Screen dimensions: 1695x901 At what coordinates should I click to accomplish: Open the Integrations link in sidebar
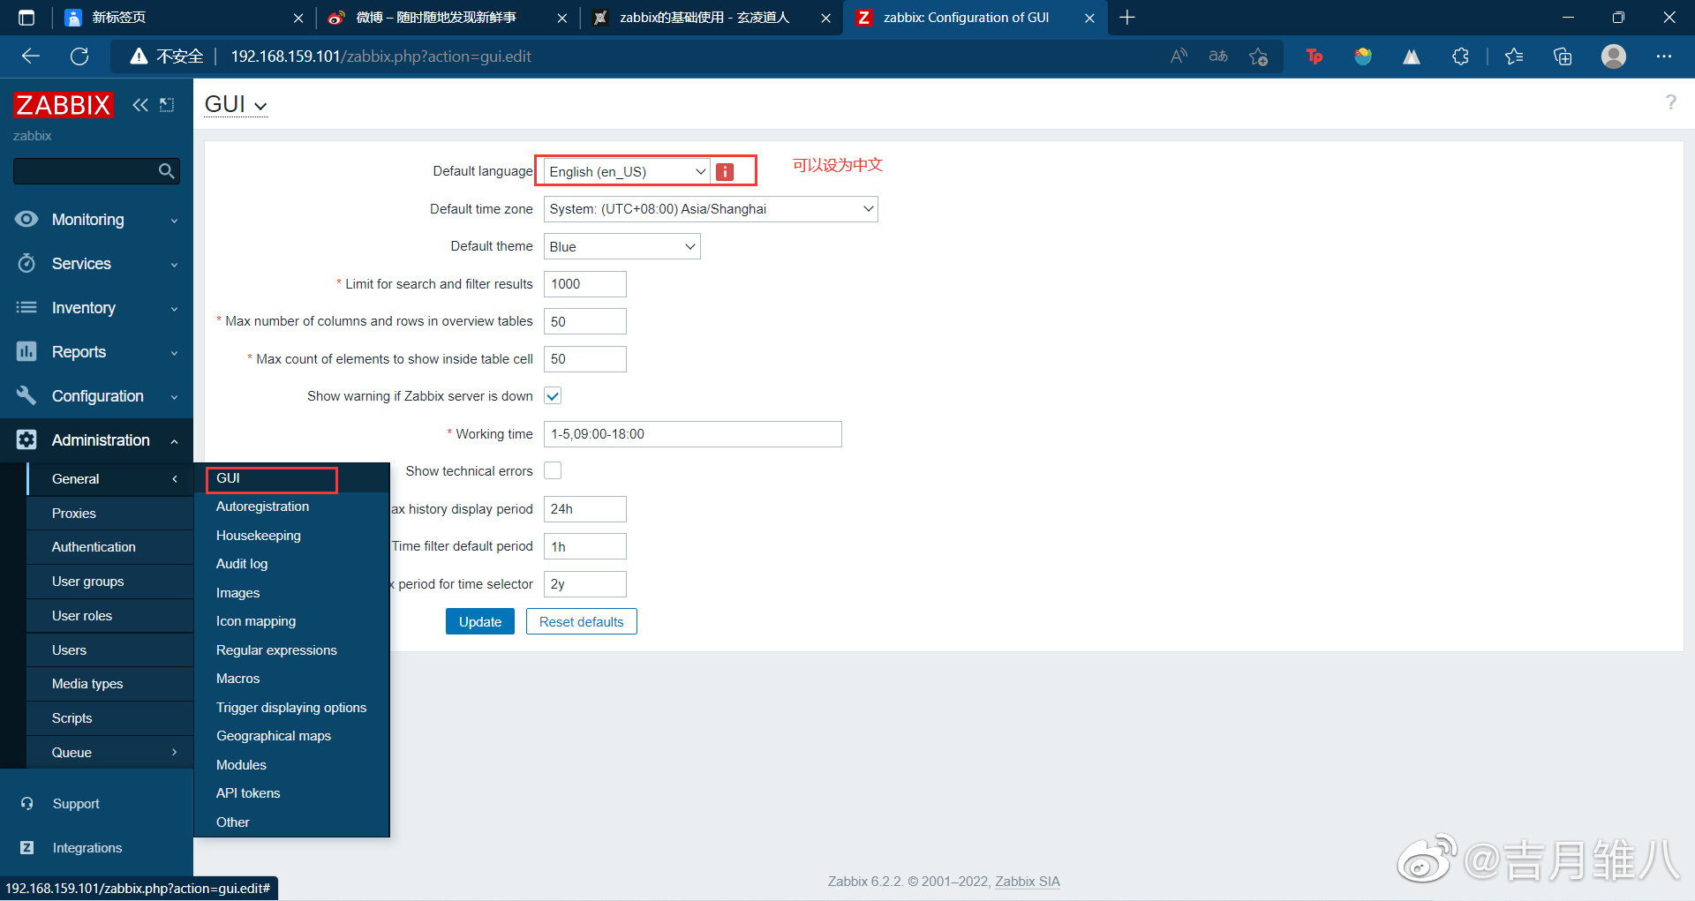click(87, 848)
